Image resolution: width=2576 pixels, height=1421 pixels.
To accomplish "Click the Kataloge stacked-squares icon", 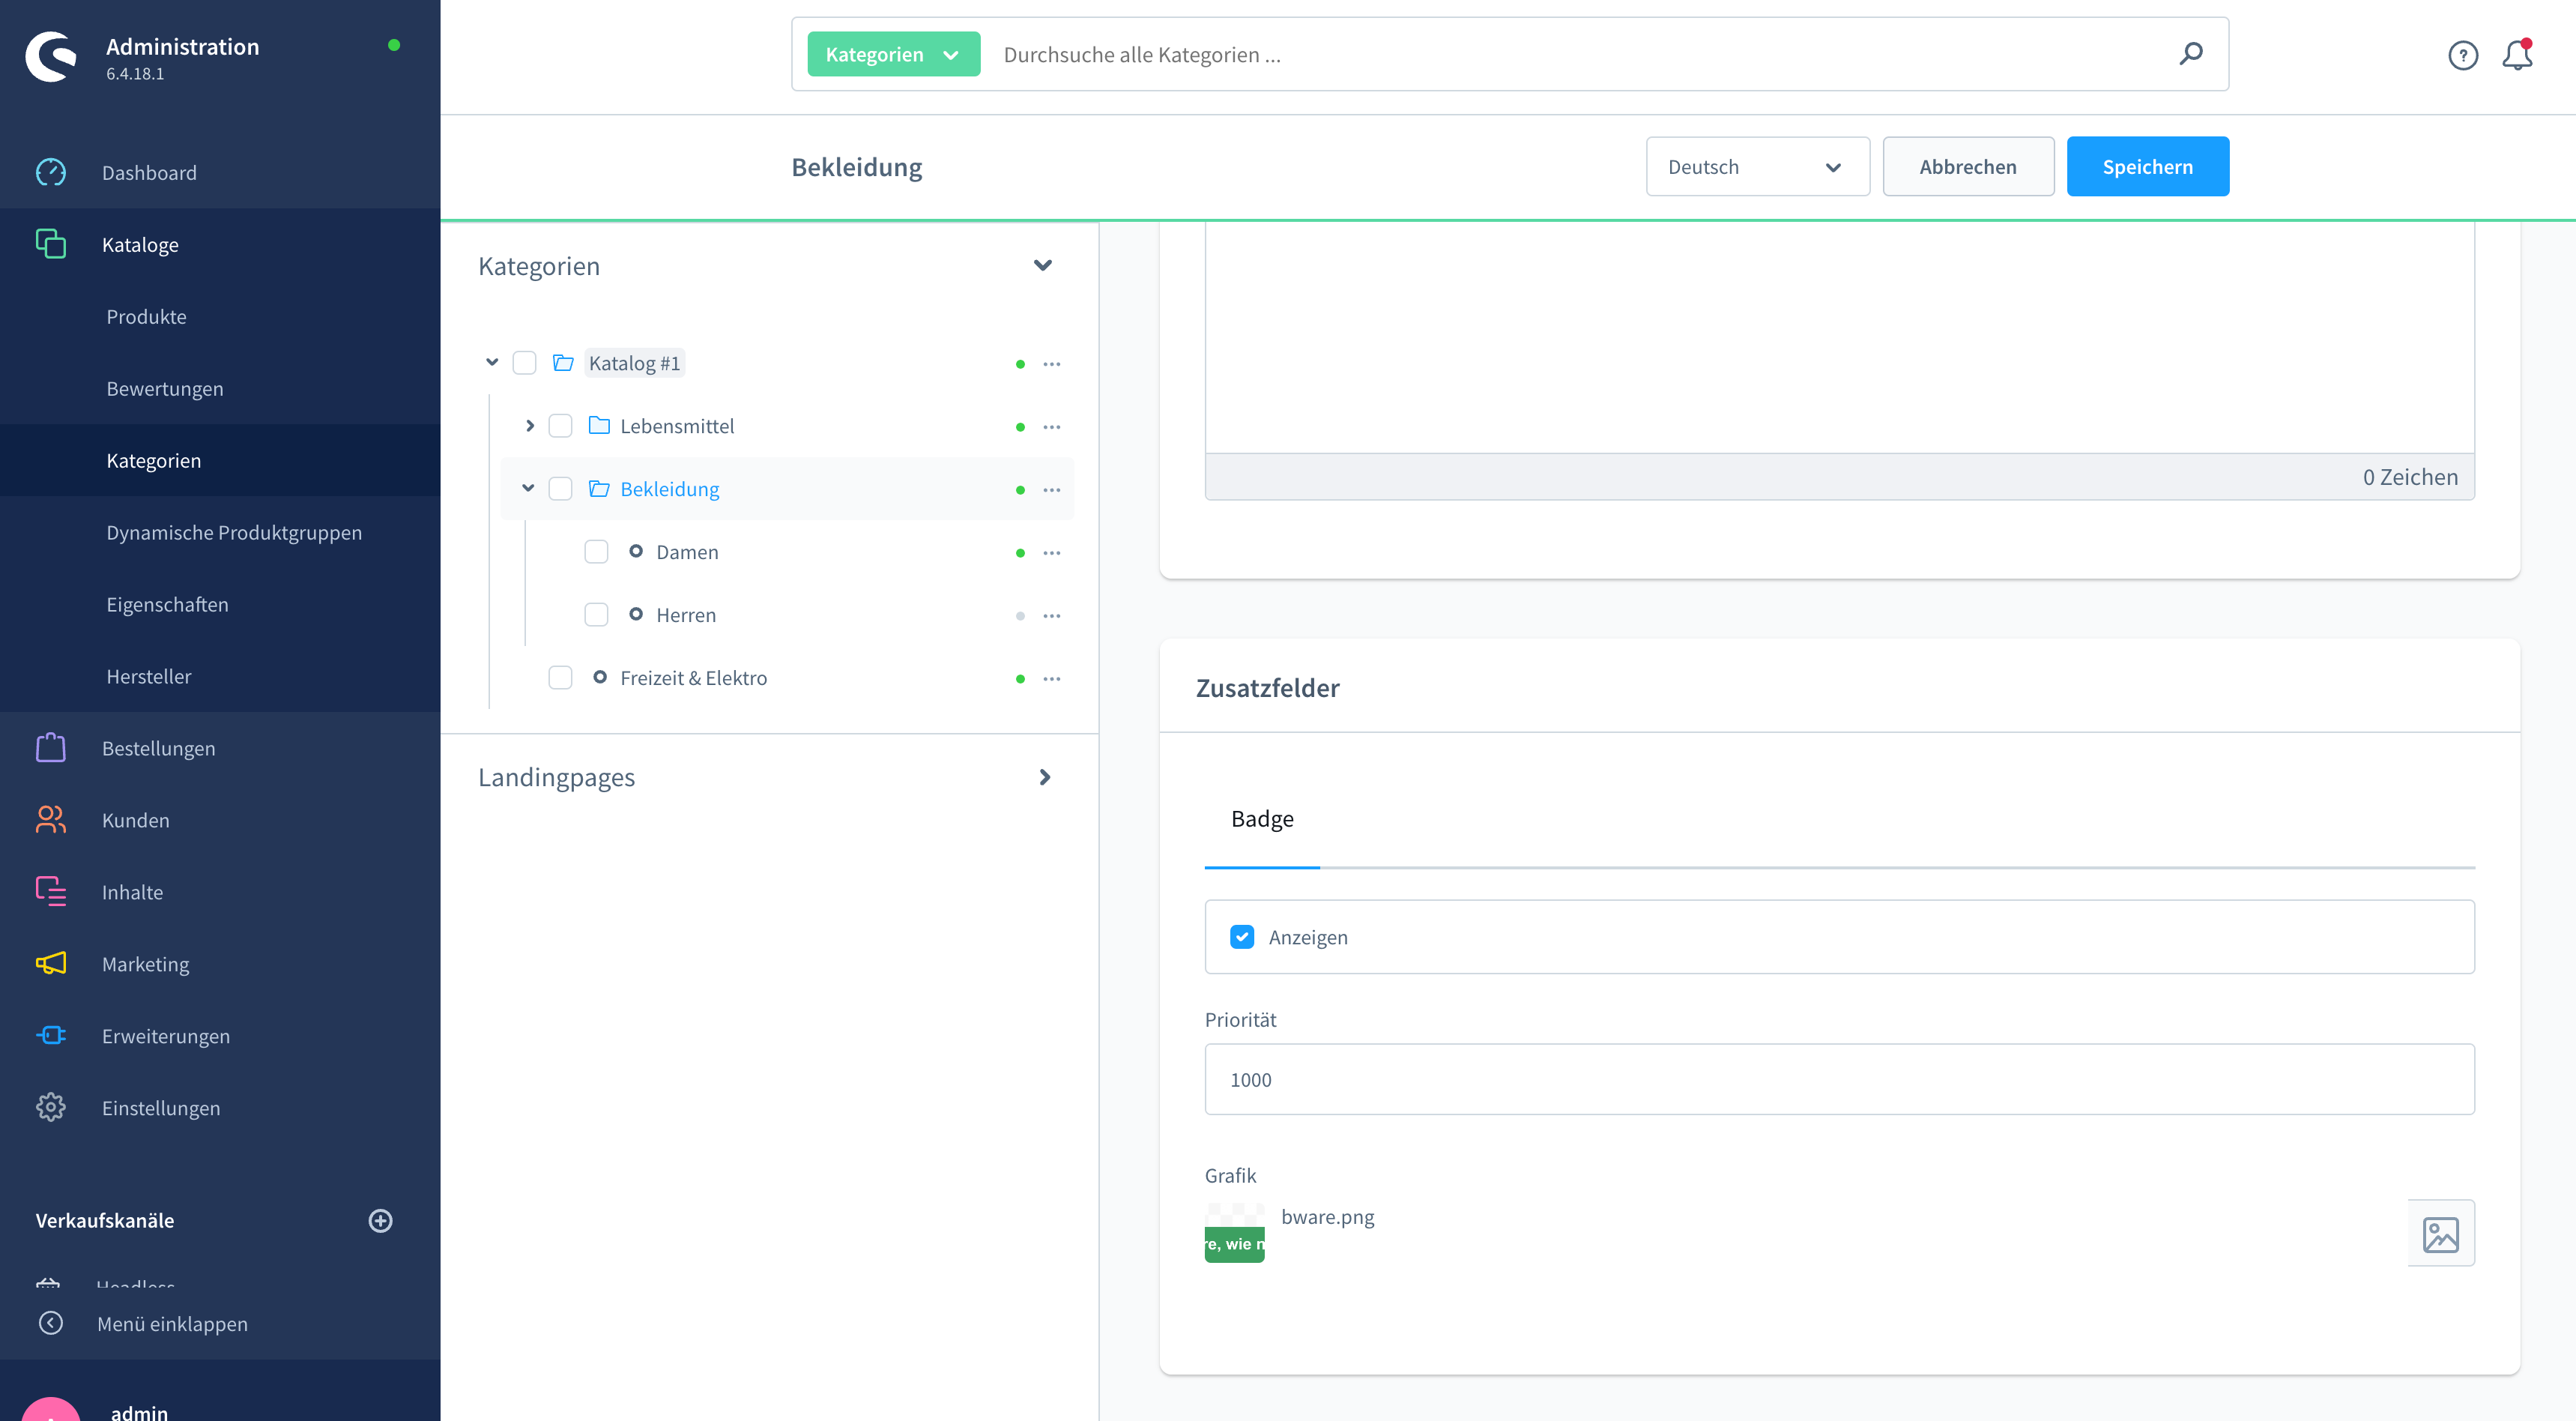I will coord(51,245).
